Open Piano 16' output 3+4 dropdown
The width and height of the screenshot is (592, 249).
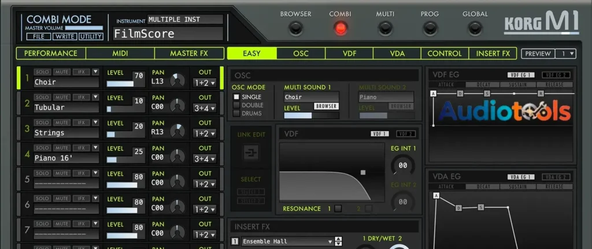click(205, 159)
